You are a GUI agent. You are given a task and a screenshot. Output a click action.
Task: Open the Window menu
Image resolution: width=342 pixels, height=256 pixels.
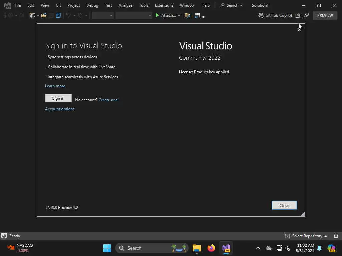click(187, 5)
